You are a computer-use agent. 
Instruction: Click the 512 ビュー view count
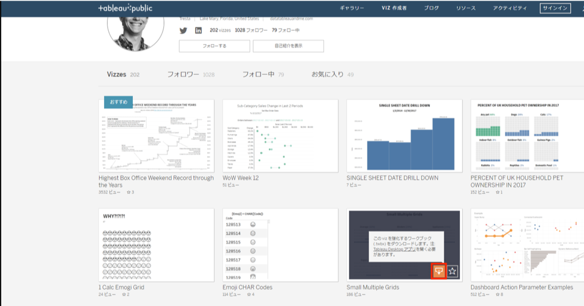(480, 295)
